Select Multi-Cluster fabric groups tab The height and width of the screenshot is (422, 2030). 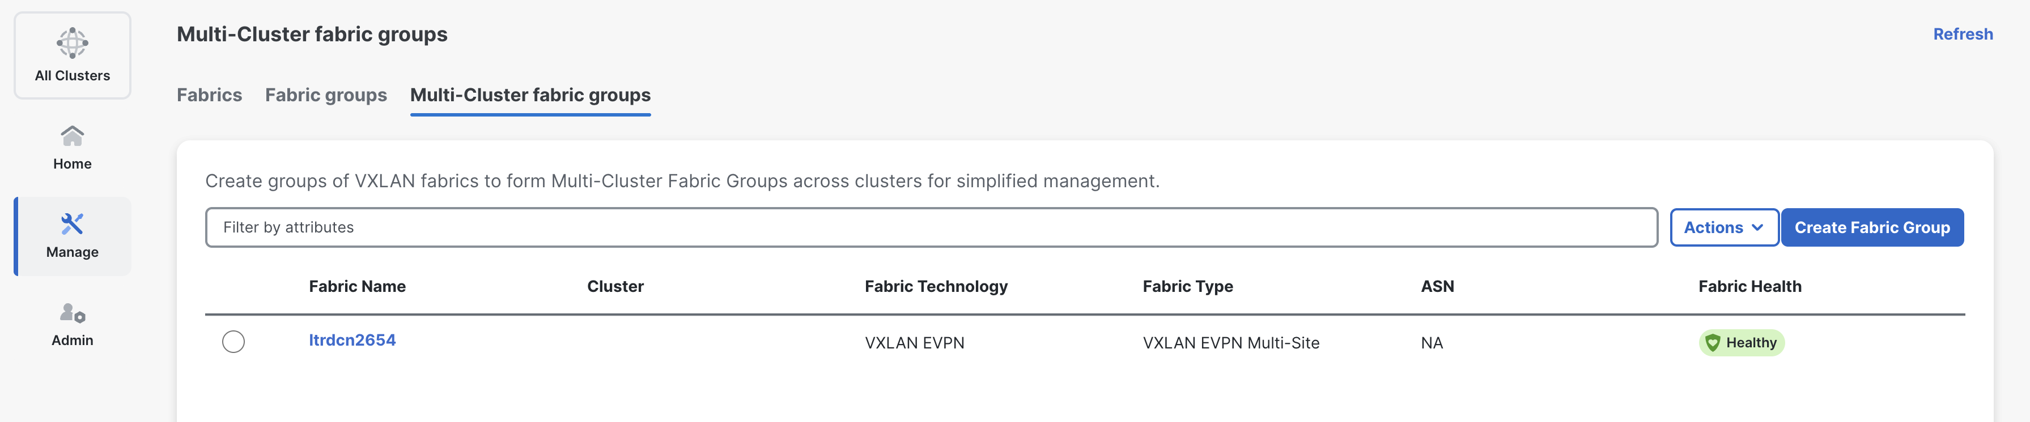530,95
